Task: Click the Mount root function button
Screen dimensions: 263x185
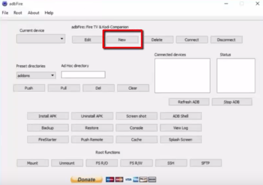Action: (x=33, y=163)
